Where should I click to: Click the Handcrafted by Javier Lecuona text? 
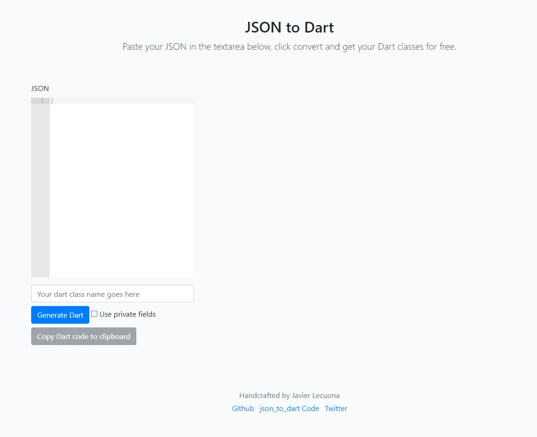pyautogui.click(x=289, y=395)
